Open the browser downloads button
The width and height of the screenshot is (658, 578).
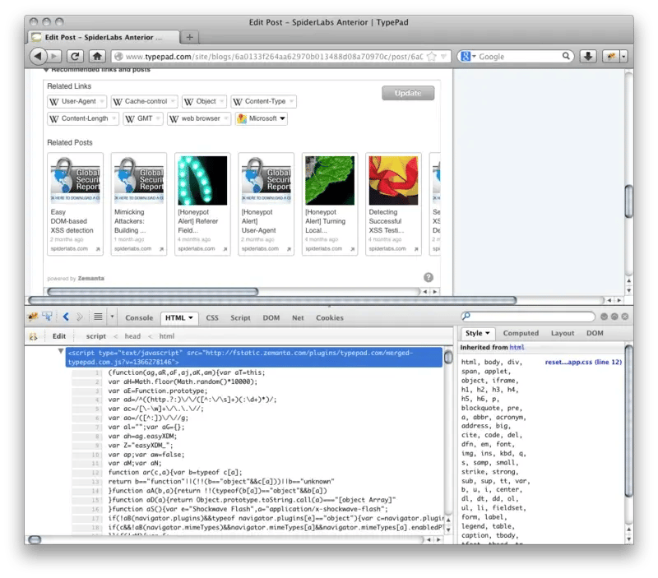point(588,56)
